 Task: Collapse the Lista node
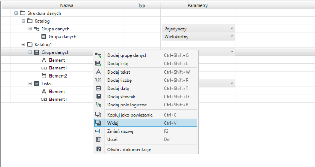click(x=30, y=83)
